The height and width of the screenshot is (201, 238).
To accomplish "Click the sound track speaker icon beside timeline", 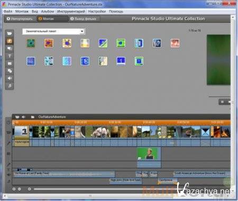I will pos(8,175).
